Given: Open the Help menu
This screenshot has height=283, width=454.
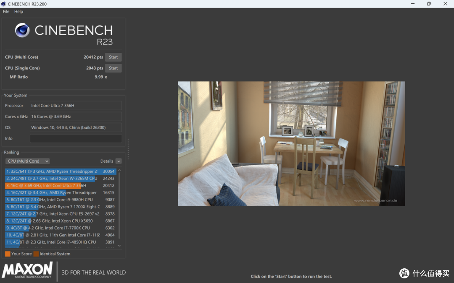Looking at the screenshot, I should [18, 12].
